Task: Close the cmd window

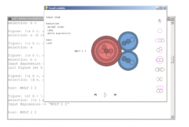Action: pyautogui.click(x=172, y=18)
